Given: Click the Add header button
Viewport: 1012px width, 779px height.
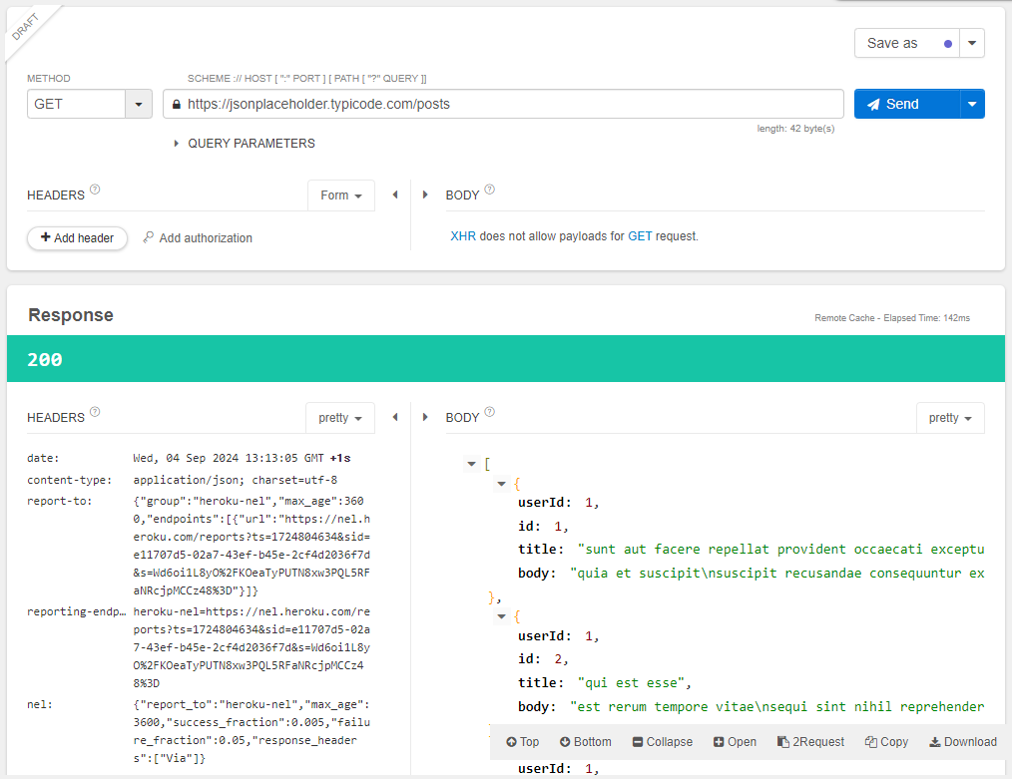Looking at the screenshot, I should 77,238.
